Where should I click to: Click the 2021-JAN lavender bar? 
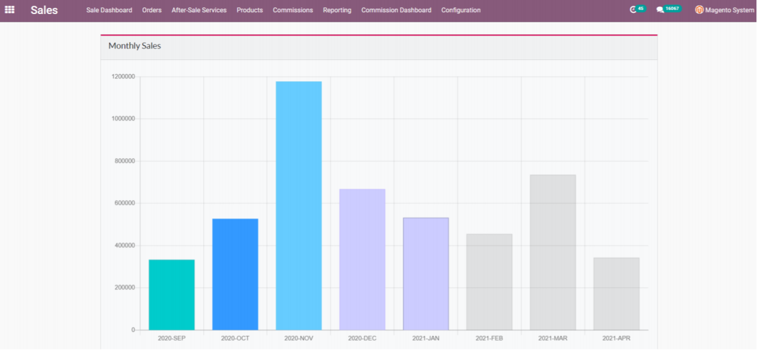point(426,274)
